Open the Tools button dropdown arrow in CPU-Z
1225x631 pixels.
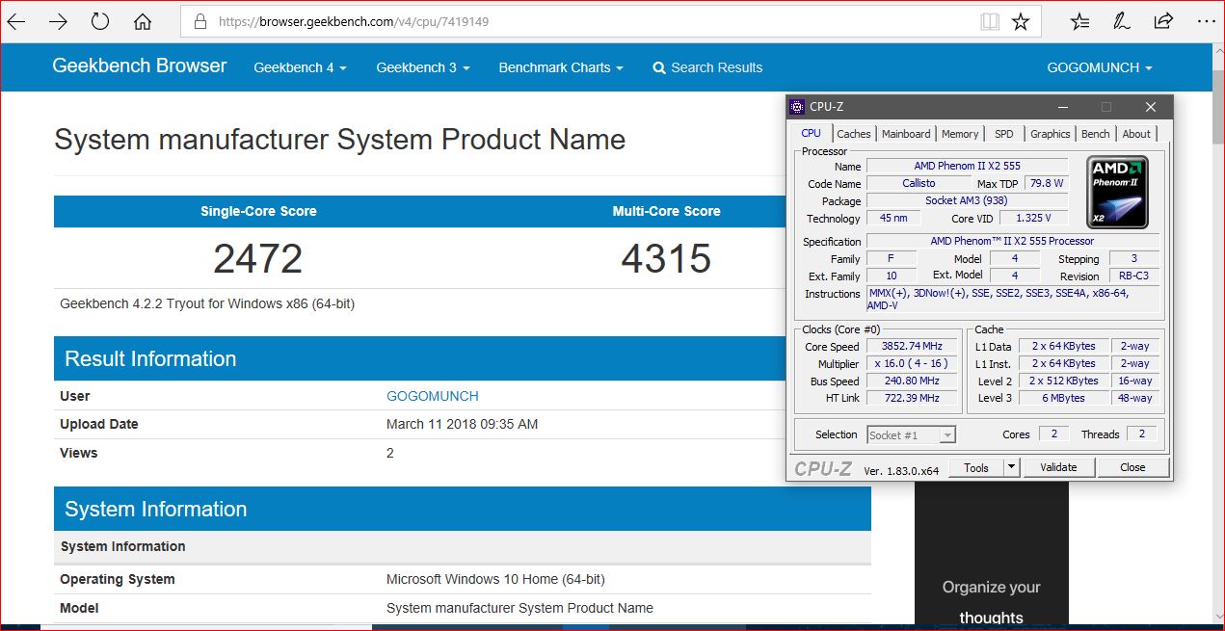[1011, 467]
